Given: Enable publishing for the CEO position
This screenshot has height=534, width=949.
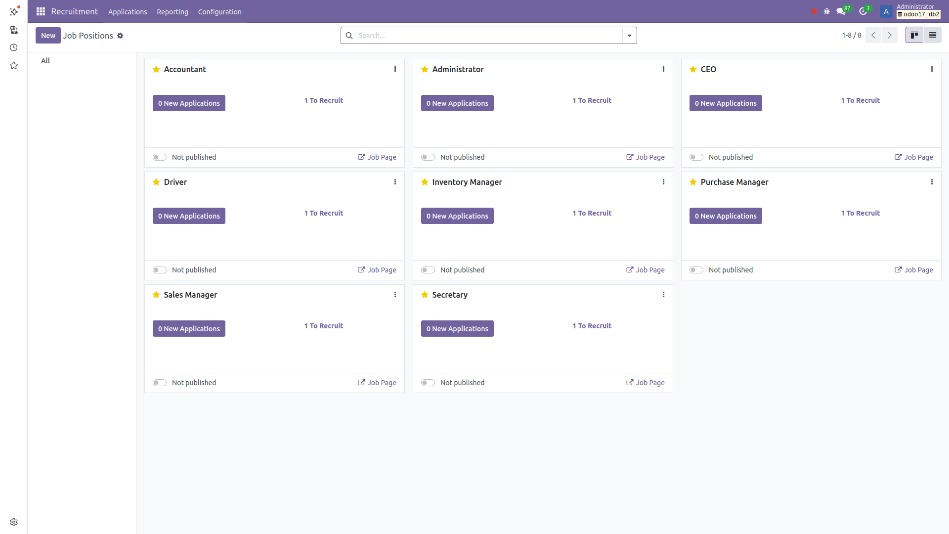Looking at the screenshot, I should pos(696,157).
